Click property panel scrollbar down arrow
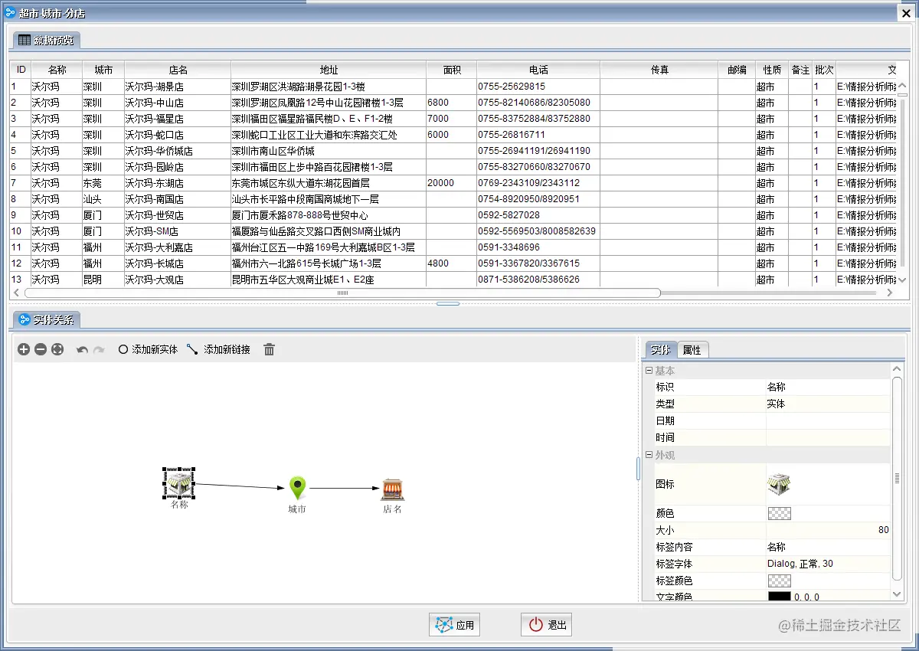919x651 pixels. click(x=898, y=594)
